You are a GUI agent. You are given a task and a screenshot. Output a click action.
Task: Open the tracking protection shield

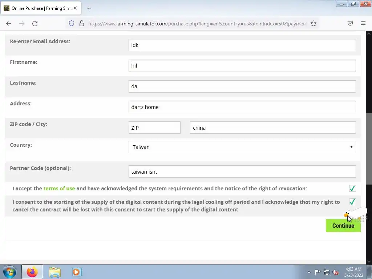point(72,23)
